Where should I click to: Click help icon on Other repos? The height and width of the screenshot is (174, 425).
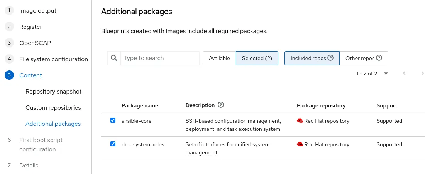tap(379, 58)
